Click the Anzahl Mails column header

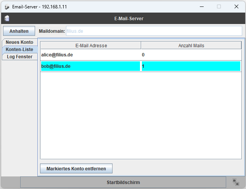click(191, 46)
